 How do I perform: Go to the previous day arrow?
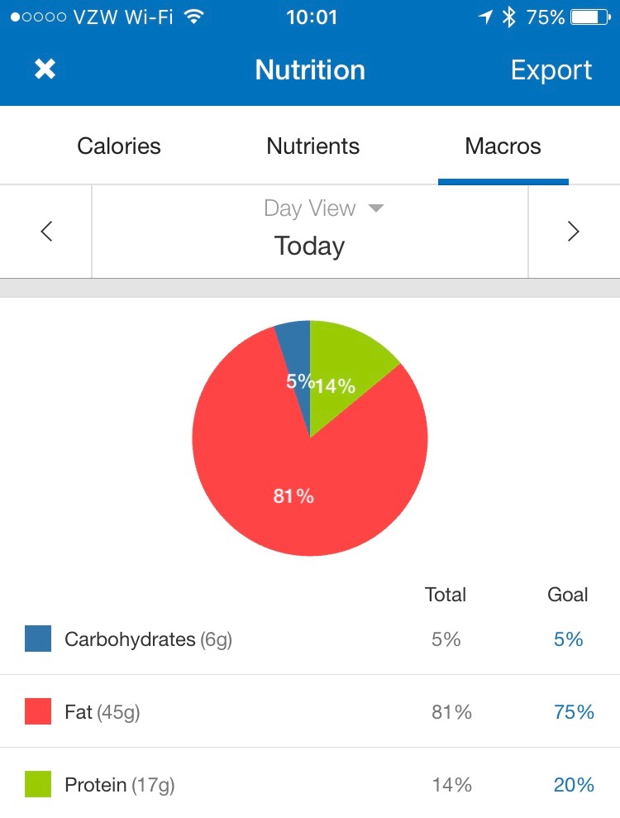[46, 232]
